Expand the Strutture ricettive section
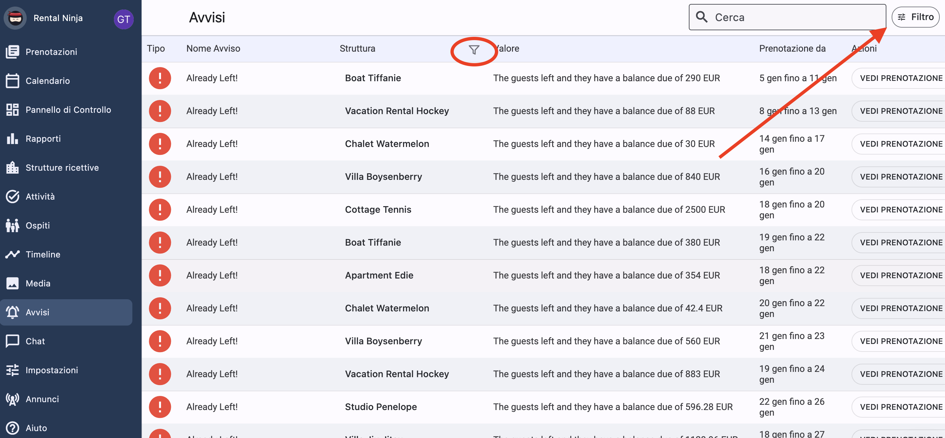 coord(62,167)
